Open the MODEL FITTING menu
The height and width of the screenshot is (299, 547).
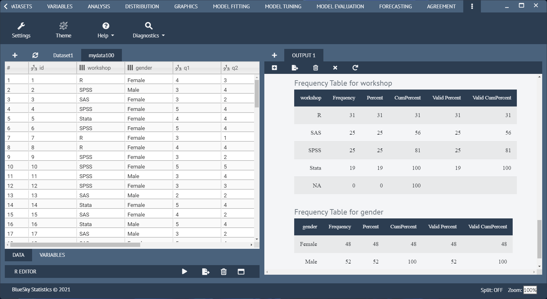coord(231,6)
